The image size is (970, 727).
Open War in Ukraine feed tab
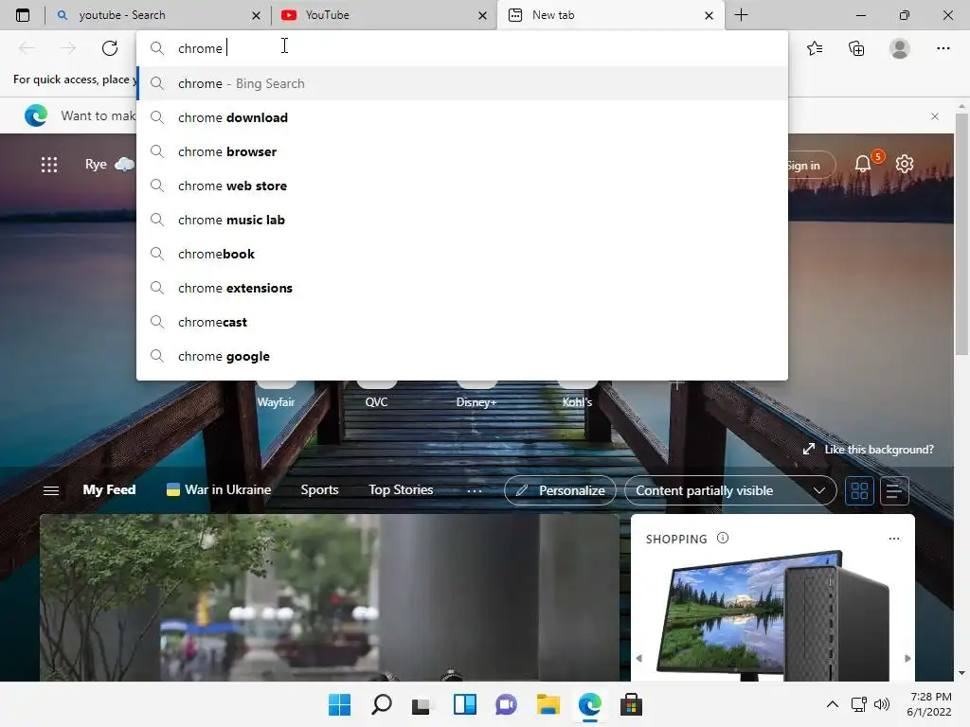[x=219, y=489]
